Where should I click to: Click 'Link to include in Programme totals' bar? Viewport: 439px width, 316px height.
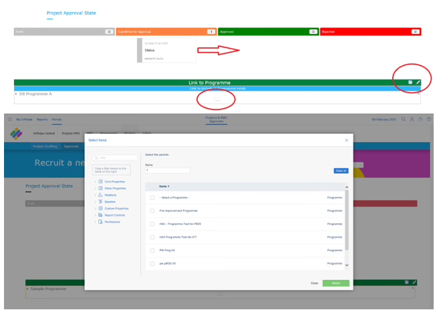[217, 88]
